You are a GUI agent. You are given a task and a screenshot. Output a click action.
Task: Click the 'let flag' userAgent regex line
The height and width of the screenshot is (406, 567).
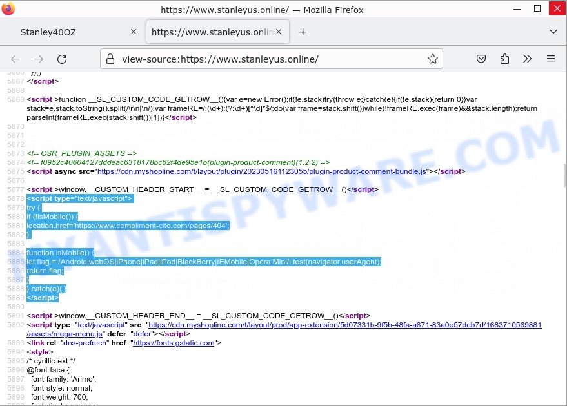click(x=204, y=262)
